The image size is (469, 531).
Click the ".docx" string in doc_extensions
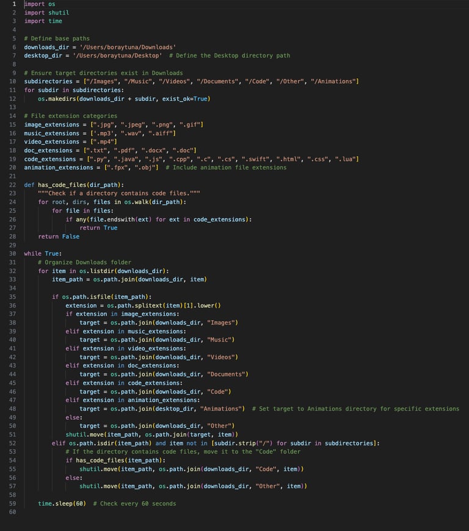pyautogui.click(x=153, y=150)
